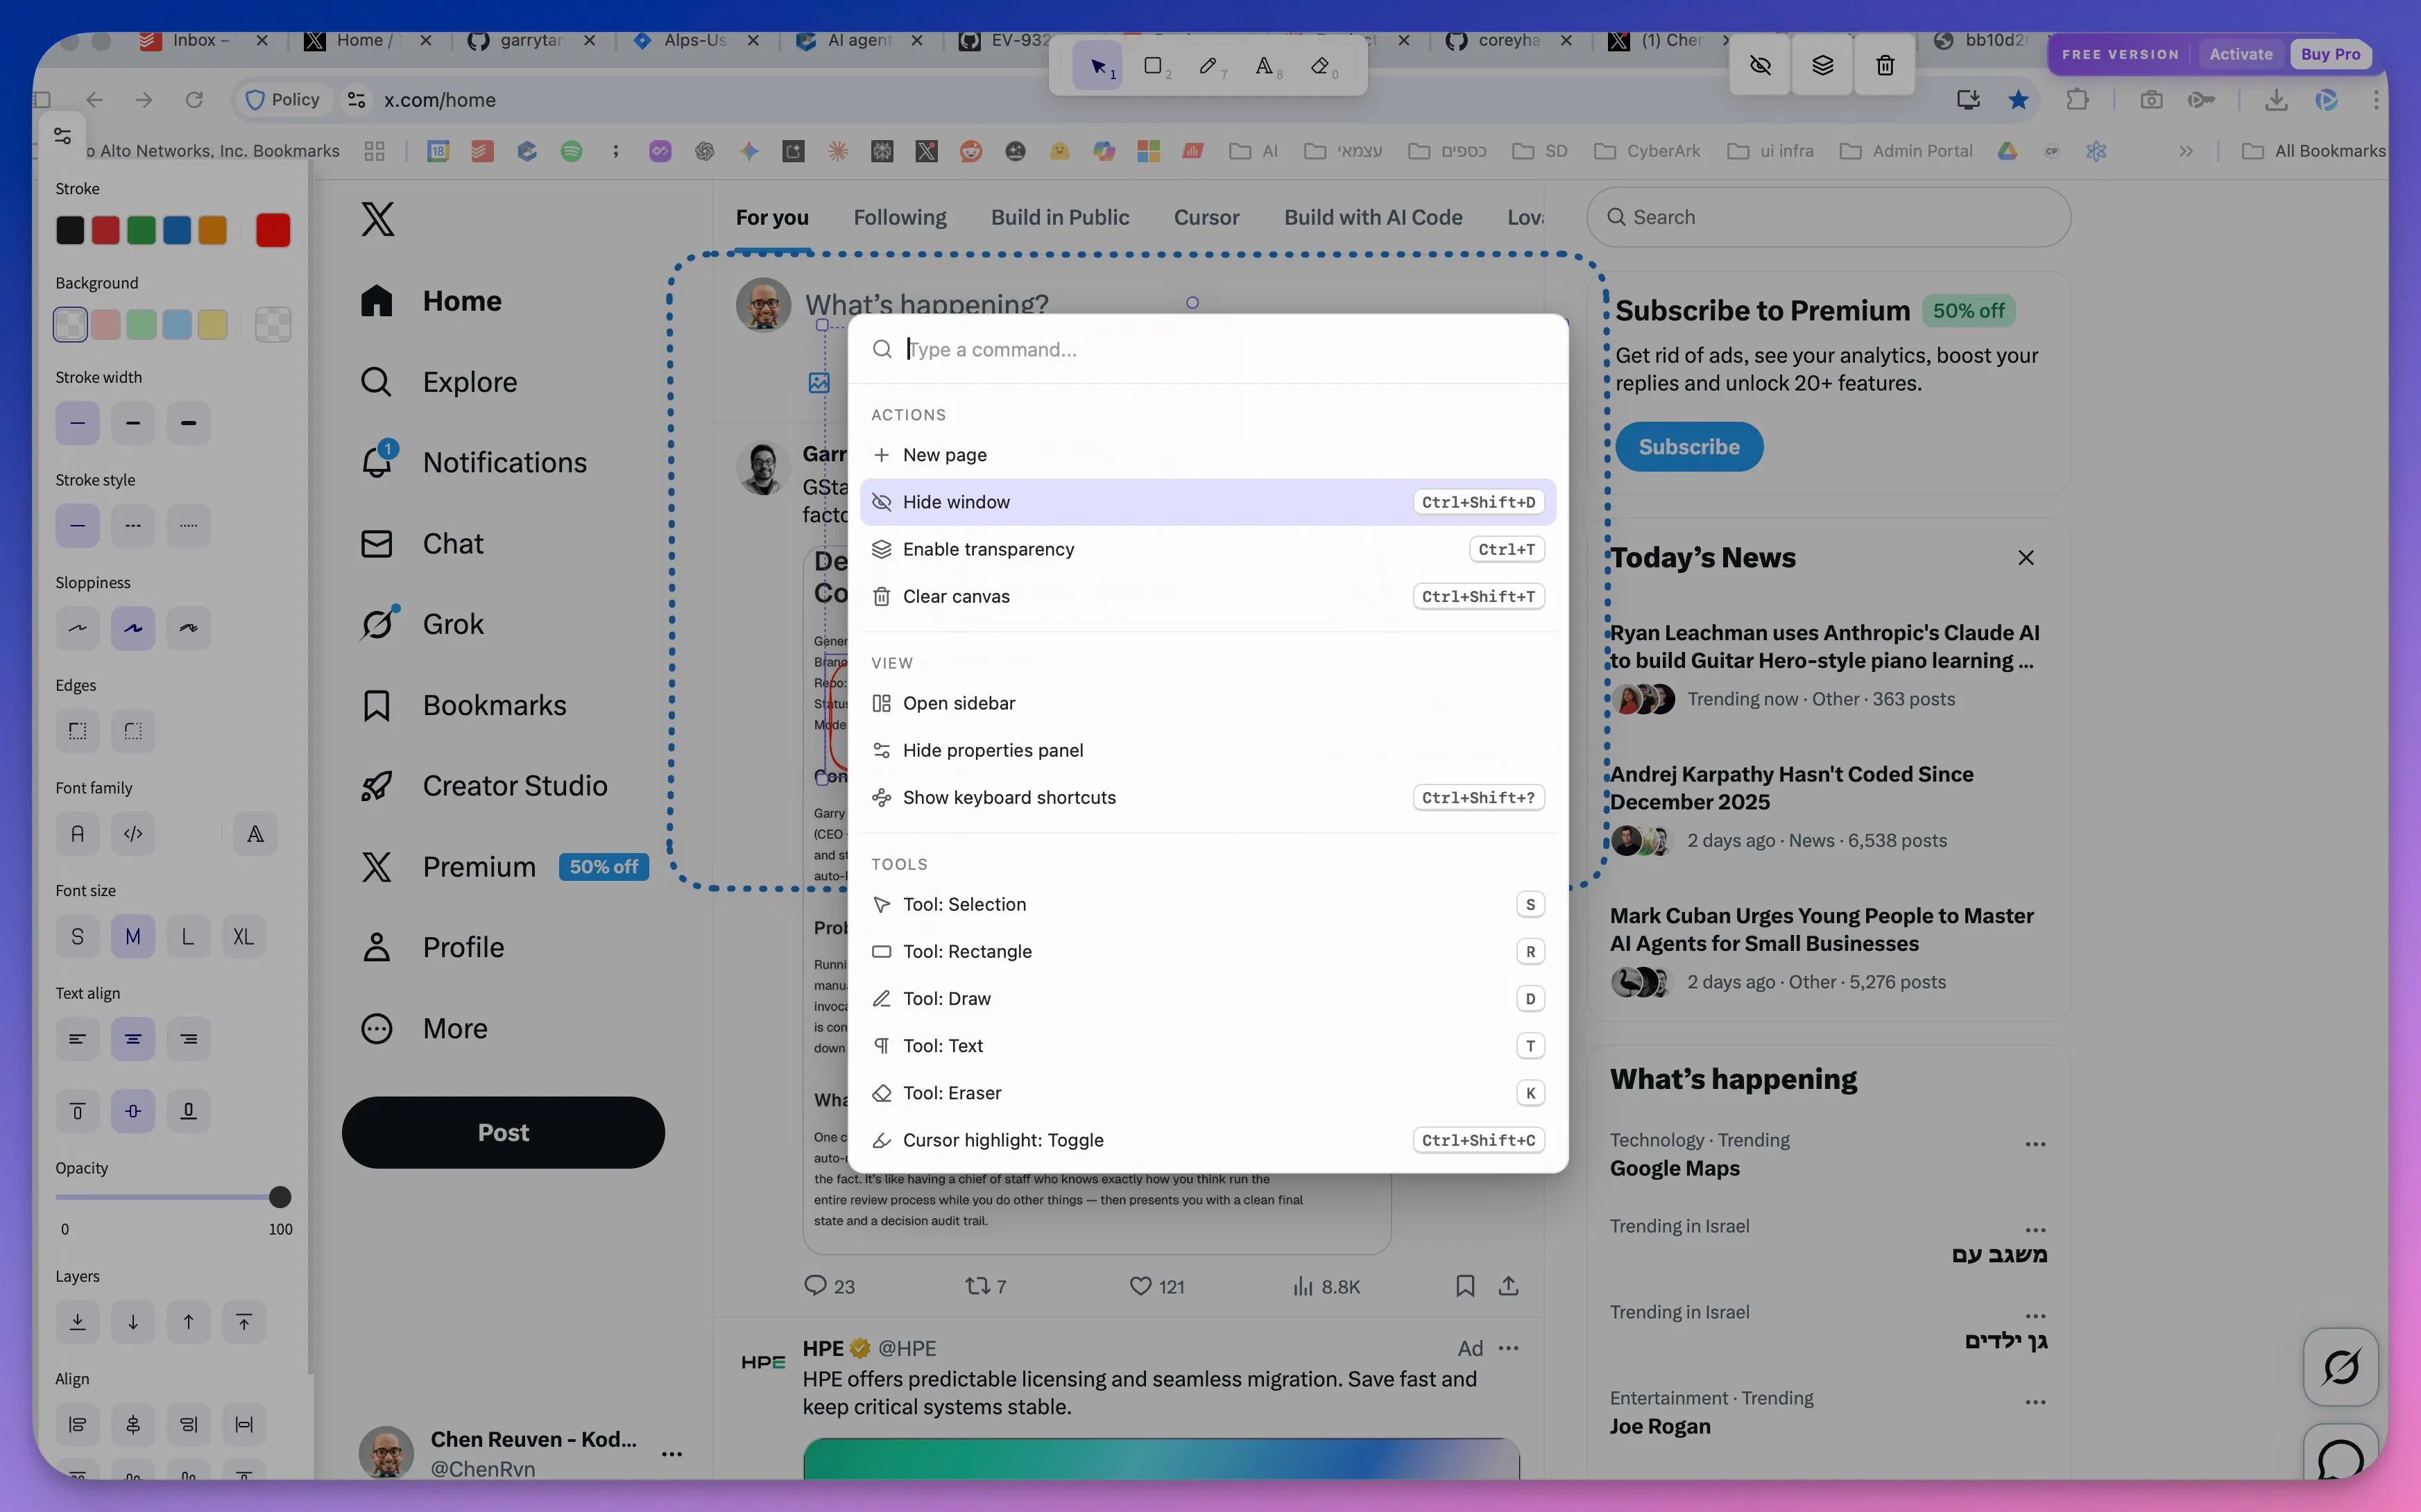Viewport: 2421px width, 1512px height.
Task: Reply to the post with 23 comments
Action: point(829,1286)
